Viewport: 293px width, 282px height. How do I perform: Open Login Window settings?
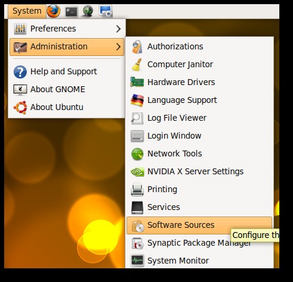[199, 136]
